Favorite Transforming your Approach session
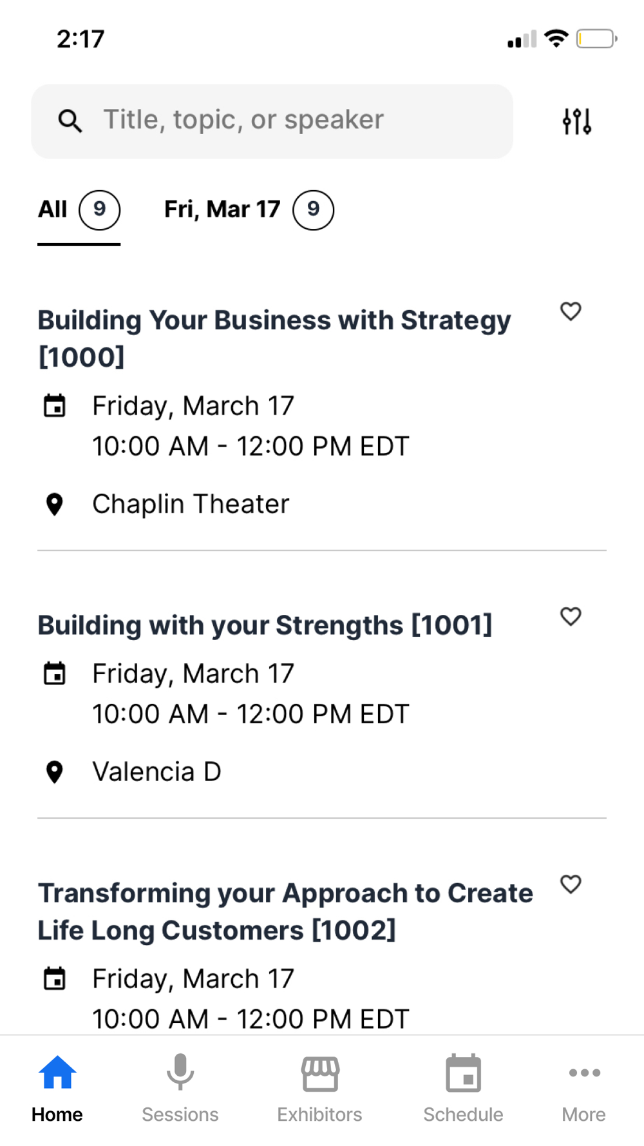644x1146 pixels. tap(571, 884)
